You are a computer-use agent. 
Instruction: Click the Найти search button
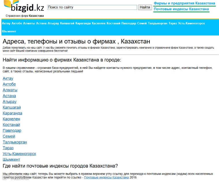tap(145, 7)
